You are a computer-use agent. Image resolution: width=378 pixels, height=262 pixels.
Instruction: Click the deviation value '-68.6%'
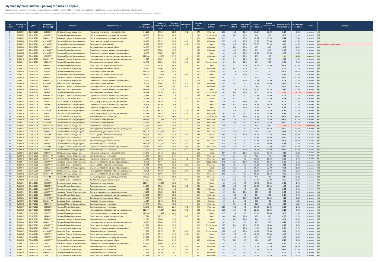tap(298, 56)
